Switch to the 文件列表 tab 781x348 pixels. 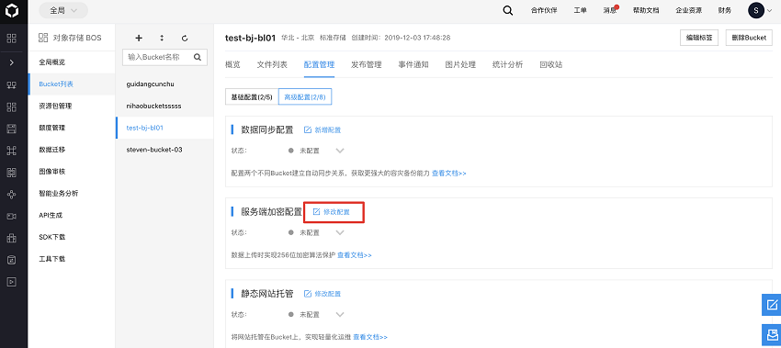[272, 64]
